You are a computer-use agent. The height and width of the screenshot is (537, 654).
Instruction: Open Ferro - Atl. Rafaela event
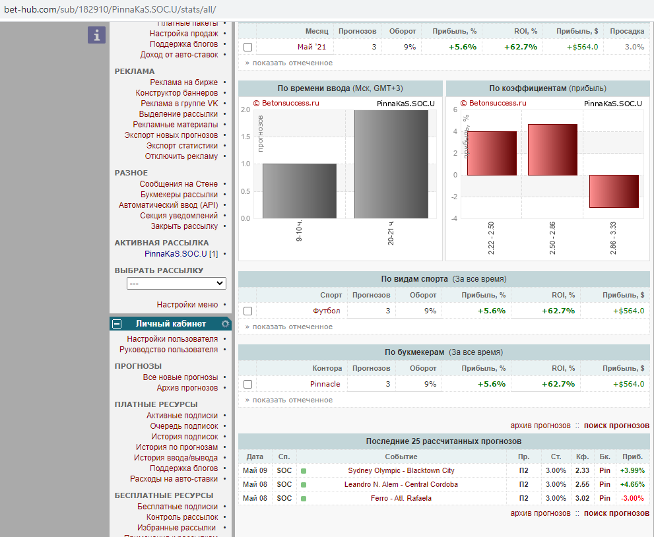401,498
